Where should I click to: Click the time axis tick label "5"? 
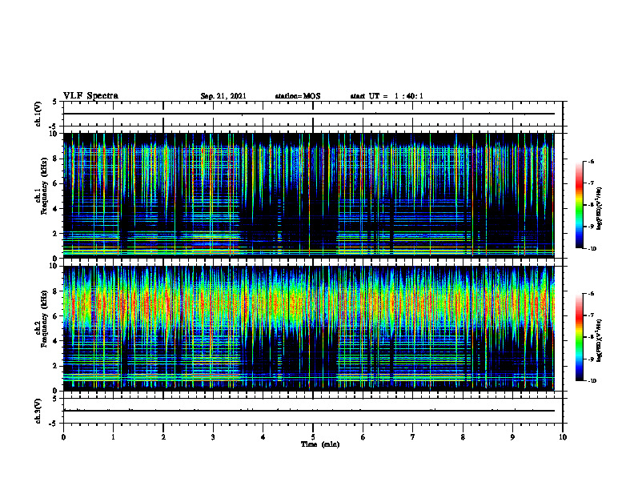click(313, 437)
